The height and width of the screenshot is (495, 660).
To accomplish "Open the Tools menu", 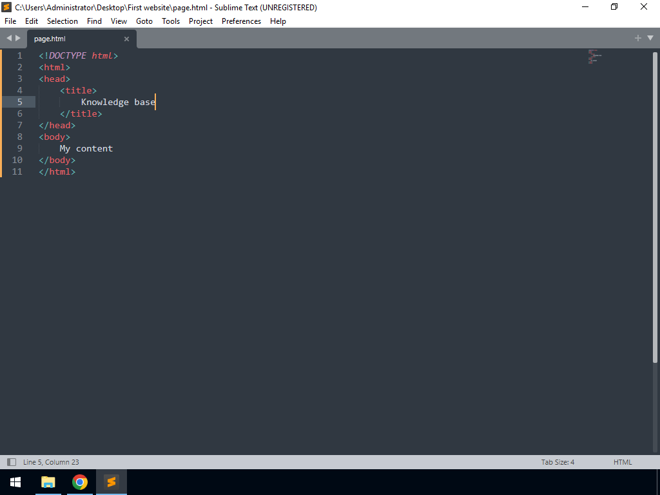I will (171, 21).
